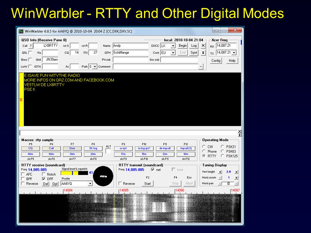Image resolution: width=311 pixels, height=233 pixels.
Task: Click the Call macro button
Action: pyautogui.click(x=52, y=148)
